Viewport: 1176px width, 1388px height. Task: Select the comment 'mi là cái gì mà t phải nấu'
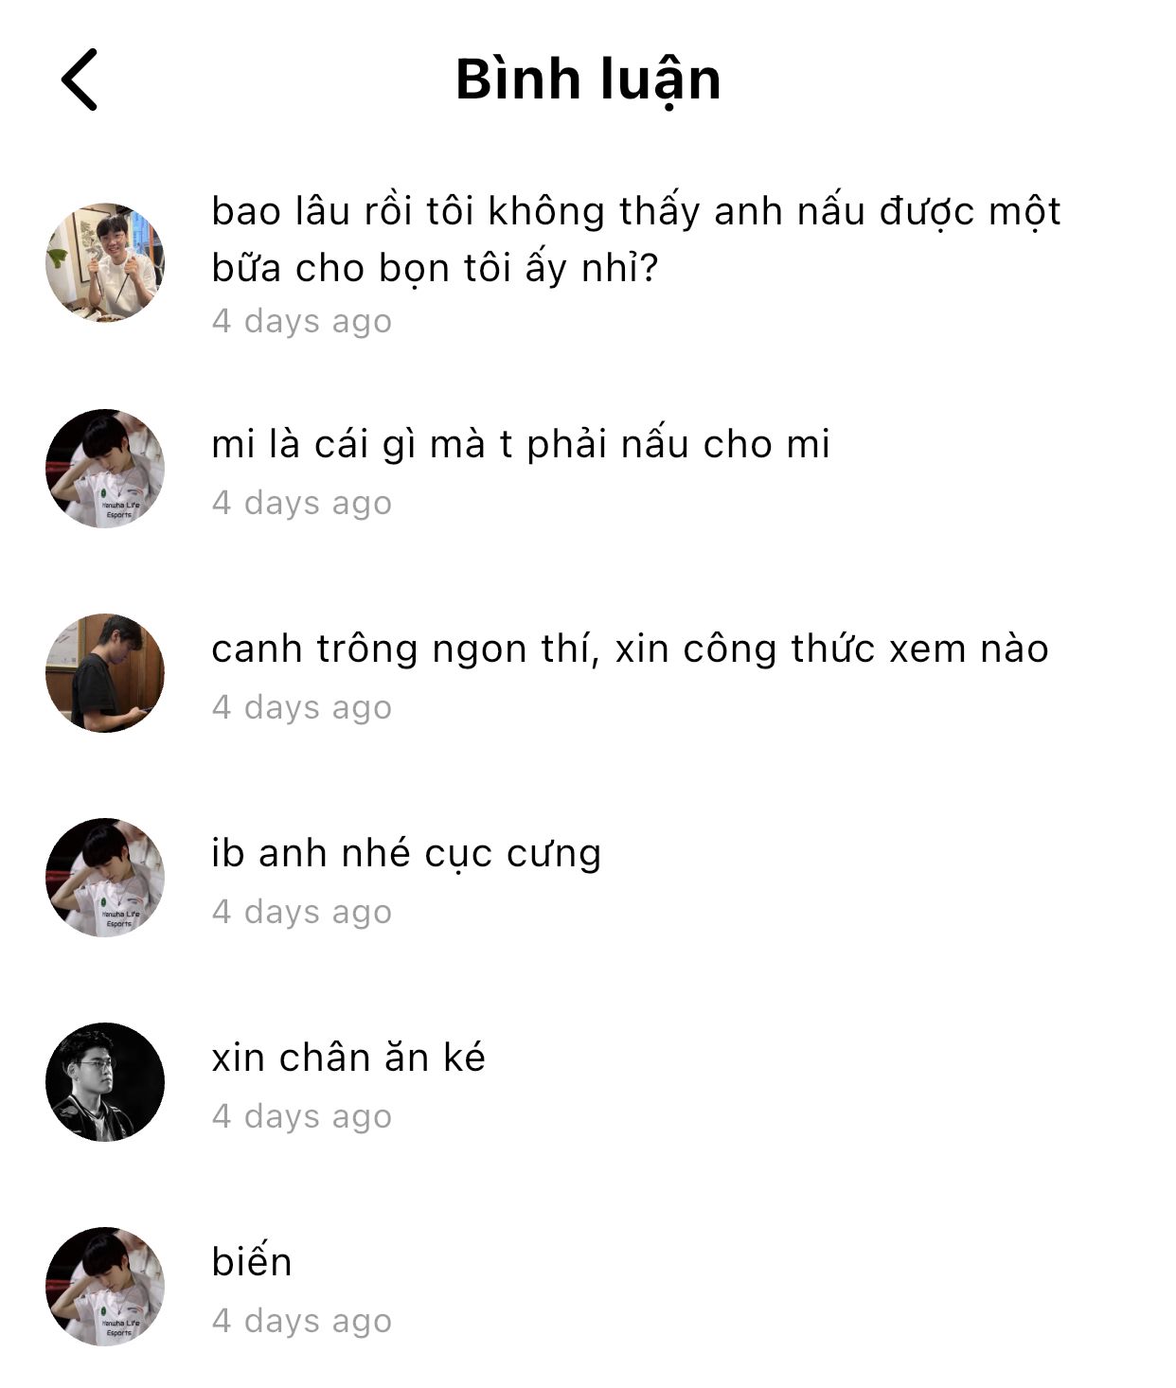[x=521, y=445]
